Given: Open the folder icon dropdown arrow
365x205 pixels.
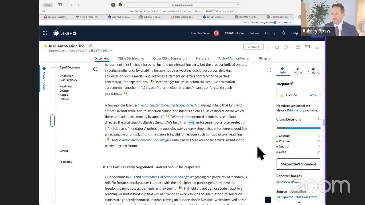Looking at the screenshot, I should (x=289, y=47).
